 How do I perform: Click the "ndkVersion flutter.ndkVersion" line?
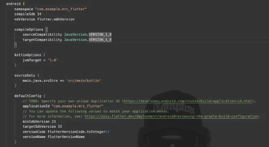(44, 19)
